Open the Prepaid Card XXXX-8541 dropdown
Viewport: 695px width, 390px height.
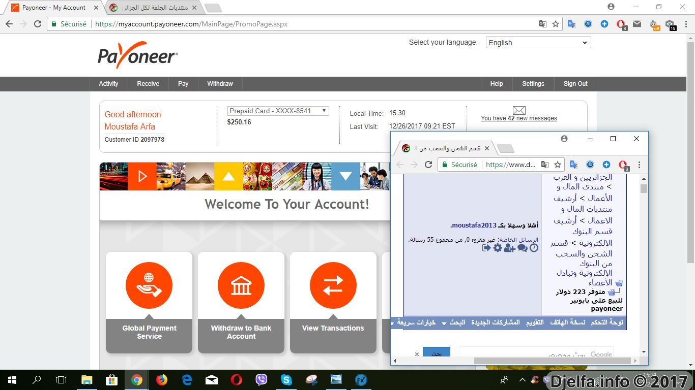[x=278, y=111]
